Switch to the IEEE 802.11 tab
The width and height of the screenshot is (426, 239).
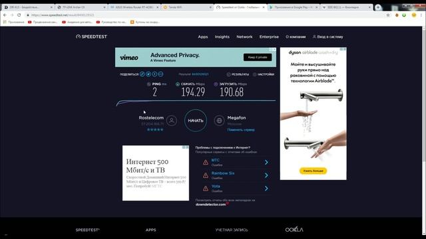tap(346, 7)
